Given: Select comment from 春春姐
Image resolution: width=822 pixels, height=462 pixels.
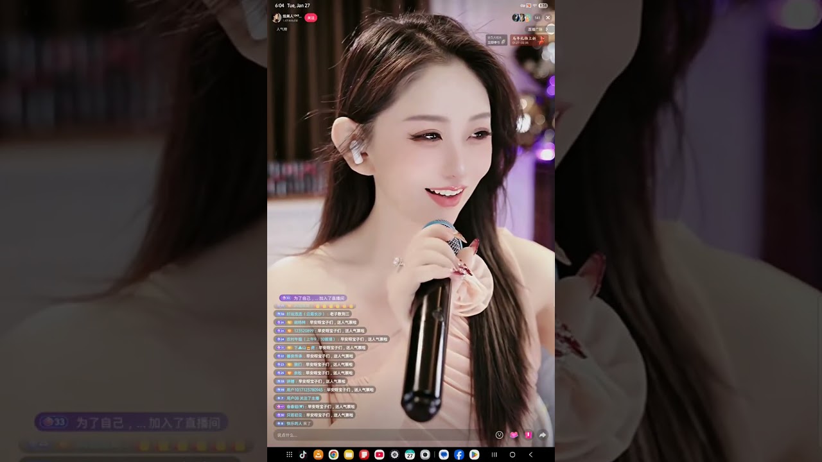Looking at the screenshot, I should point(315,406).
